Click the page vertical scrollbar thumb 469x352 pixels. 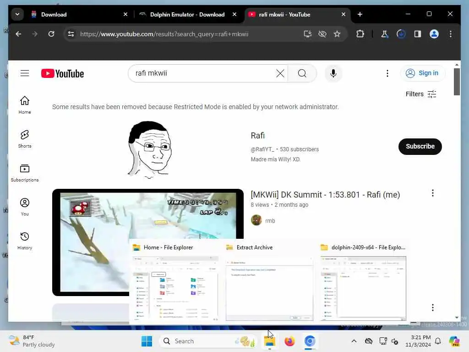tap(457, 82)
